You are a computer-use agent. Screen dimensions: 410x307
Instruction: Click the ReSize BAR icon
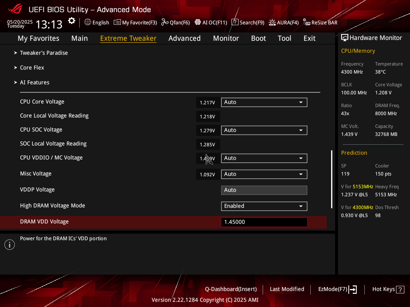pyautogui.click(x=306, y=22)
